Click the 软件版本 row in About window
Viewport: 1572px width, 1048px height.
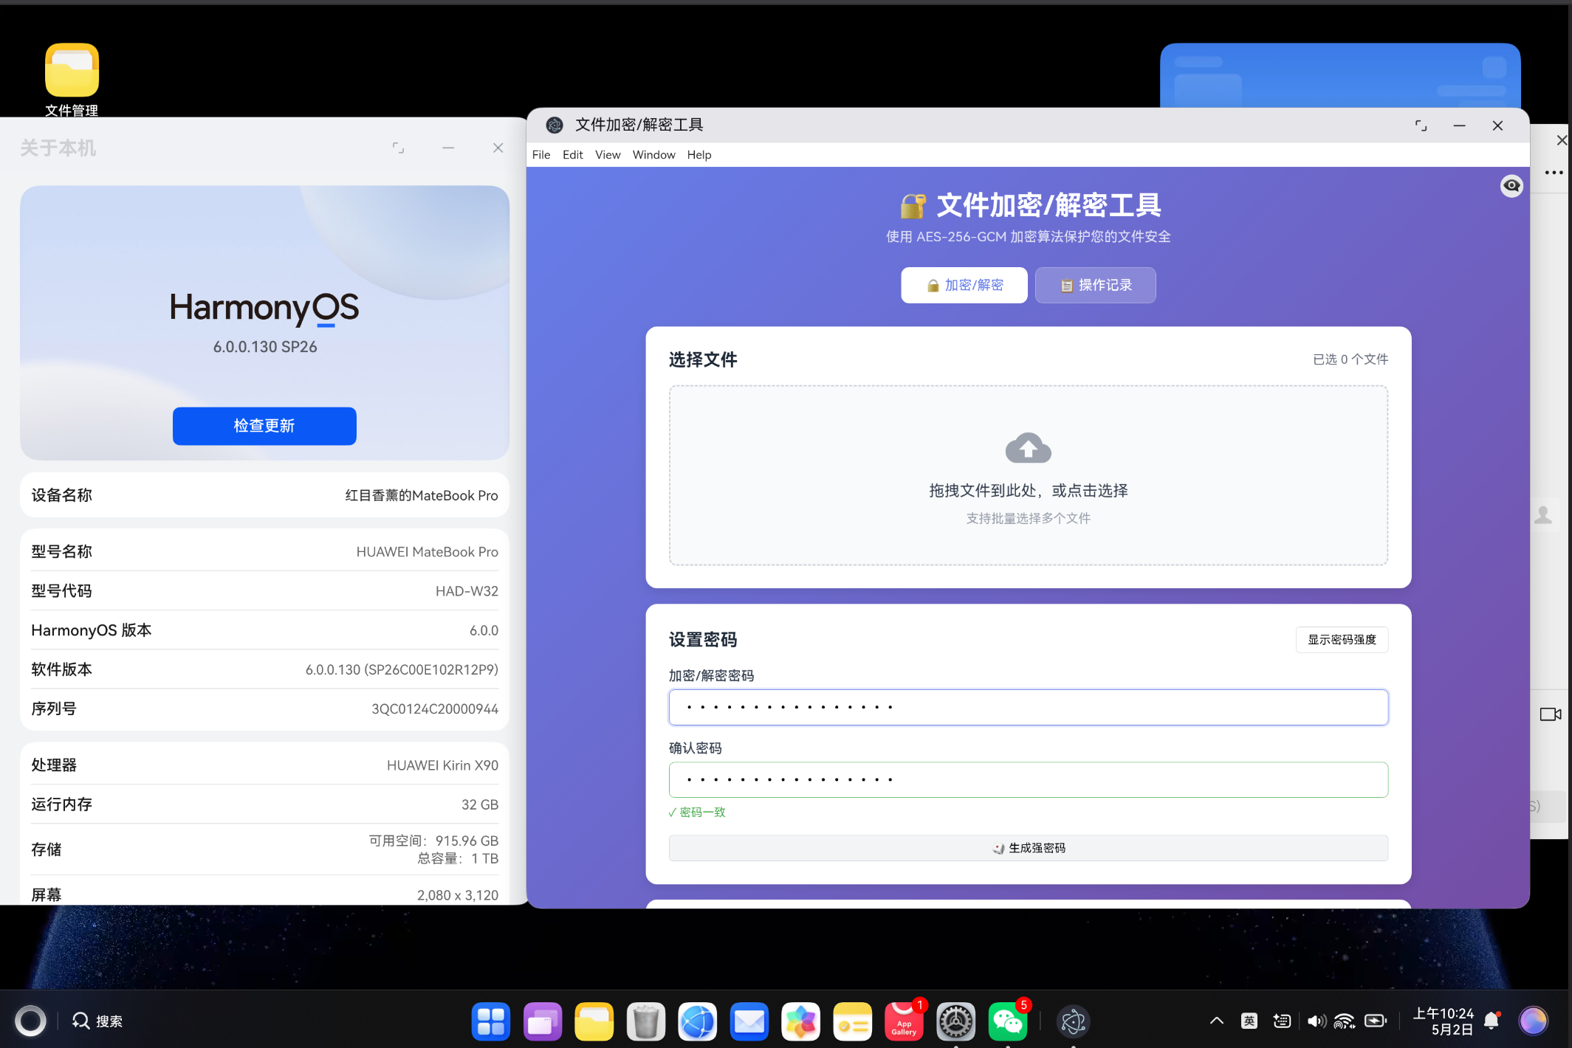pos(264,669)
